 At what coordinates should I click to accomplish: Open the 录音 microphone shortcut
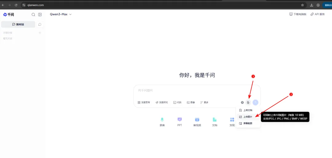162,122
